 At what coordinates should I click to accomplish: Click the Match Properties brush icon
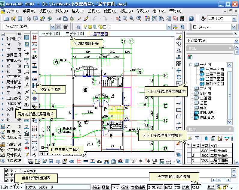tap(79, 19)
